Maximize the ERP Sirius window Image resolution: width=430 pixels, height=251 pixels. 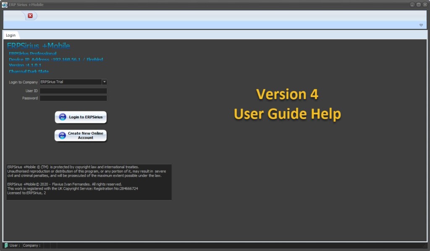[419, 5]
